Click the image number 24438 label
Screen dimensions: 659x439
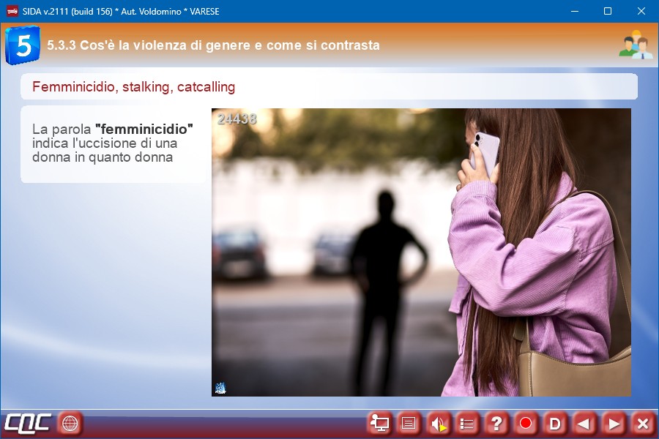pos(237,119)
